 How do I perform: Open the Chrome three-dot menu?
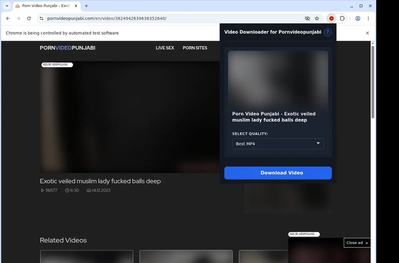coord(368,18)
